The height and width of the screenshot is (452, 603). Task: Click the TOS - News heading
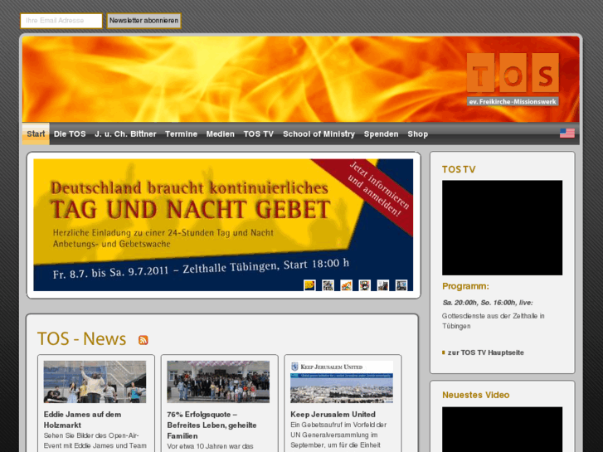tap(81, 339)
